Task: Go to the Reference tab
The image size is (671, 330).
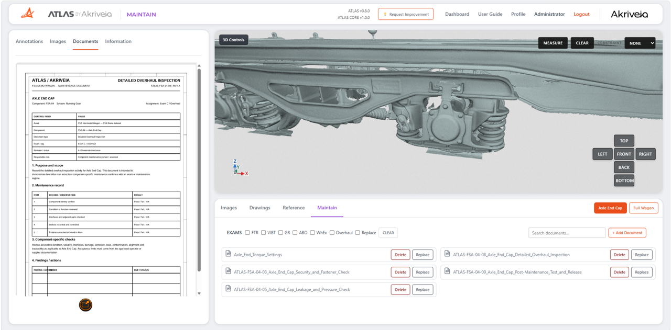Action: (x=294, y=208)
